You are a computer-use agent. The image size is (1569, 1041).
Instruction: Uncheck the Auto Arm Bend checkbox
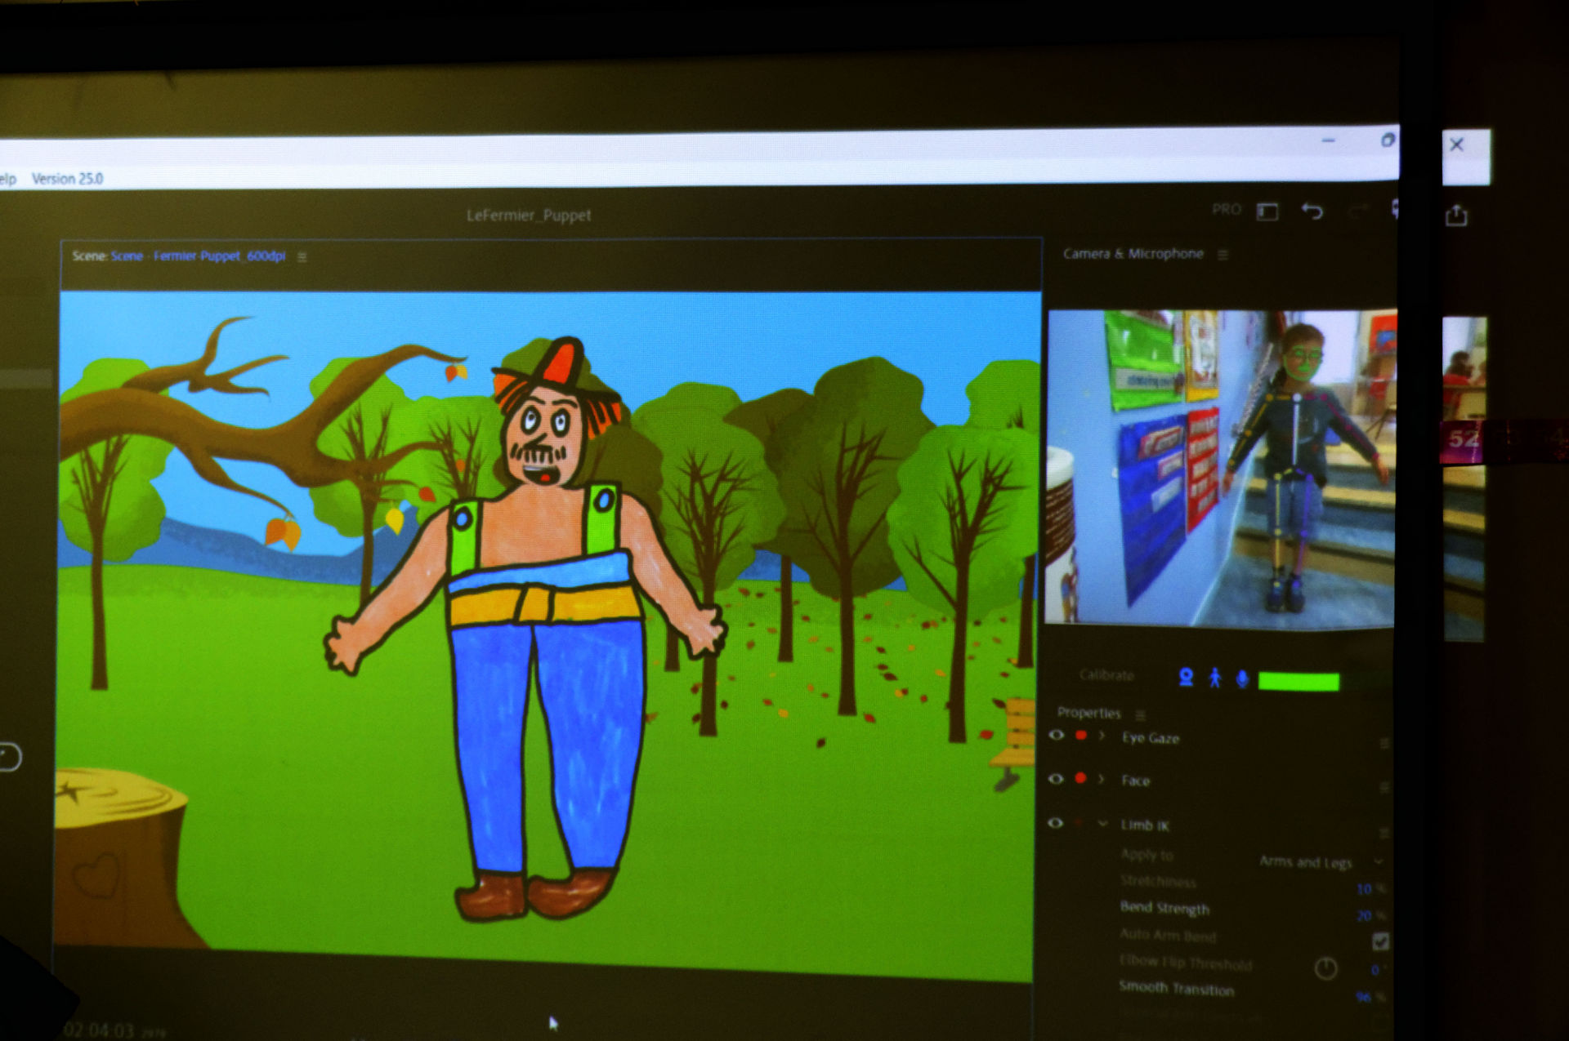[x=1380, y=941]
